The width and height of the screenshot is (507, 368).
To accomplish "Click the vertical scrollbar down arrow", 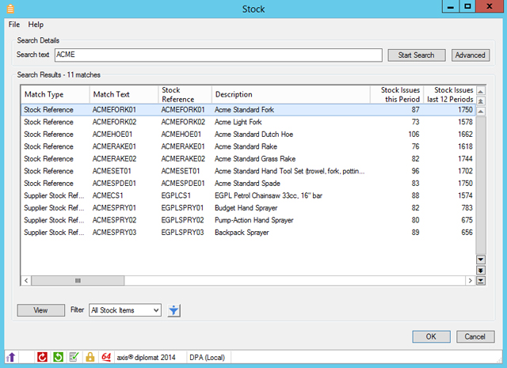I will [481, 260].
